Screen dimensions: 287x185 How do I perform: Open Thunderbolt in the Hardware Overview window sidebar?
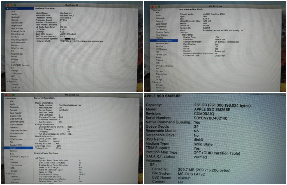[17, 74]
